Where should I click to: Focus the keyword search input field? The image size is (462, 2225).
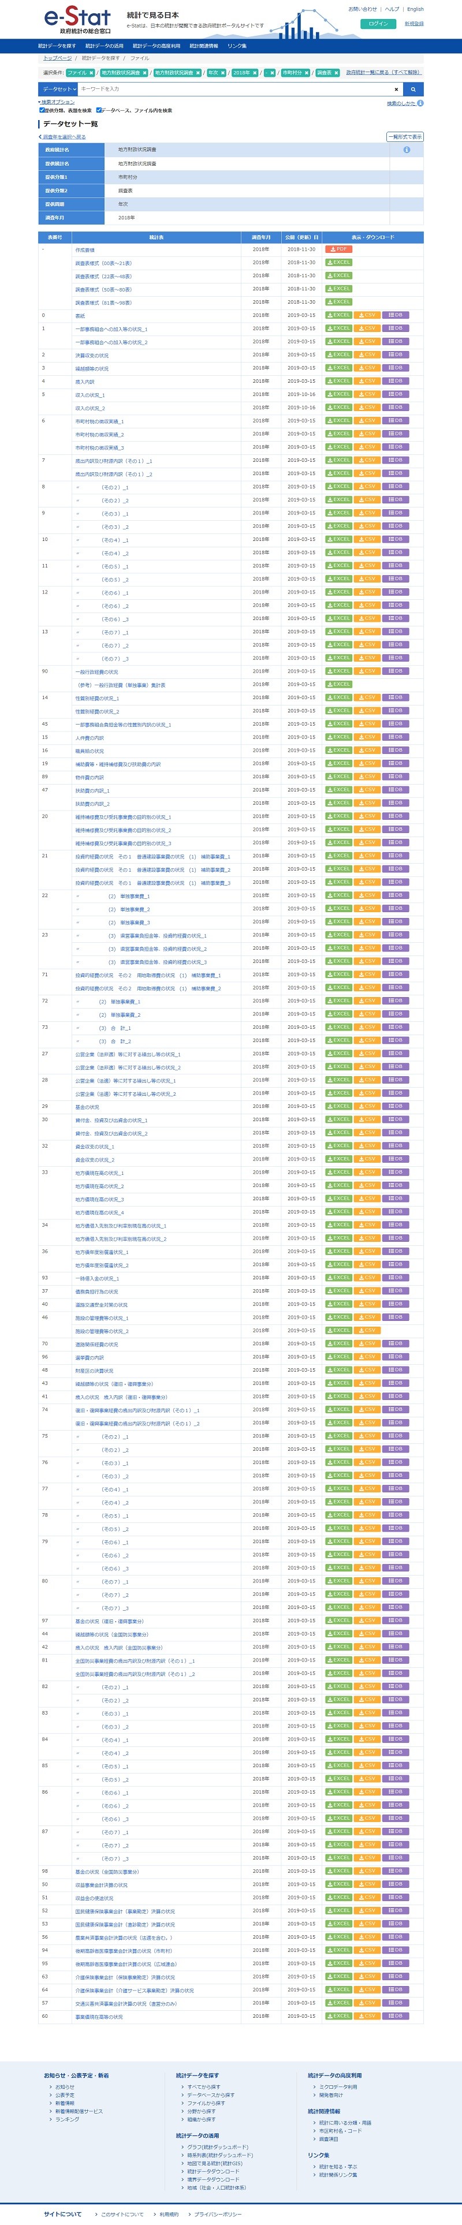click(x=234, y=89)
